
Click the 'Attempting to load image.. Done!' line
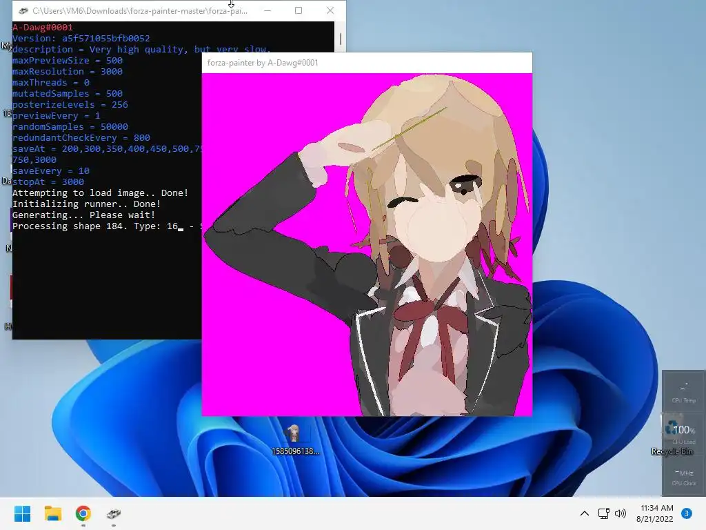[101, 193]
